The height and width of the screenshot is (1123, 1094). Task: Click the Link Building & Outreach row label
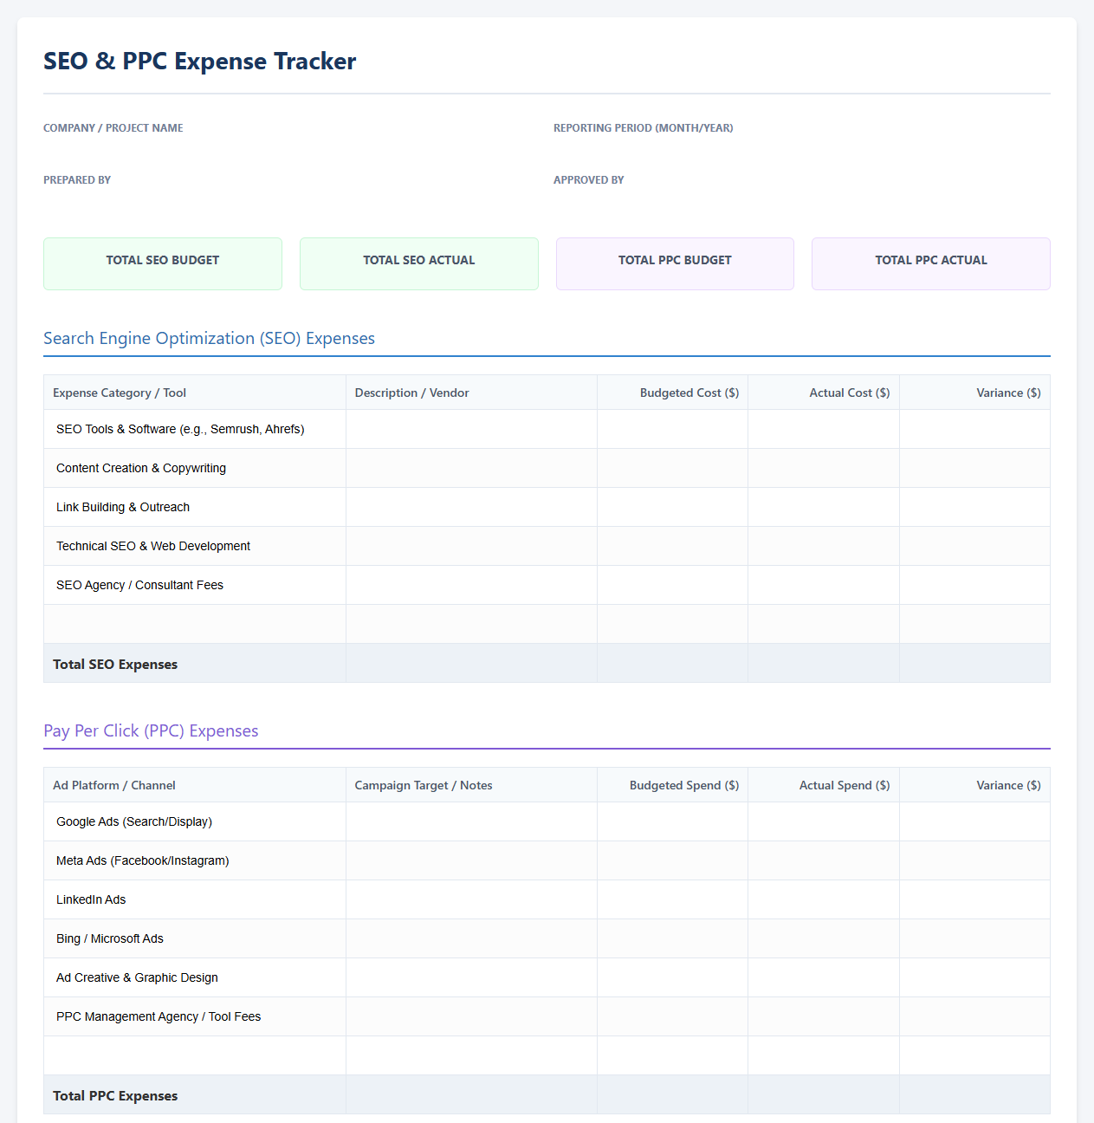point(123,507)
